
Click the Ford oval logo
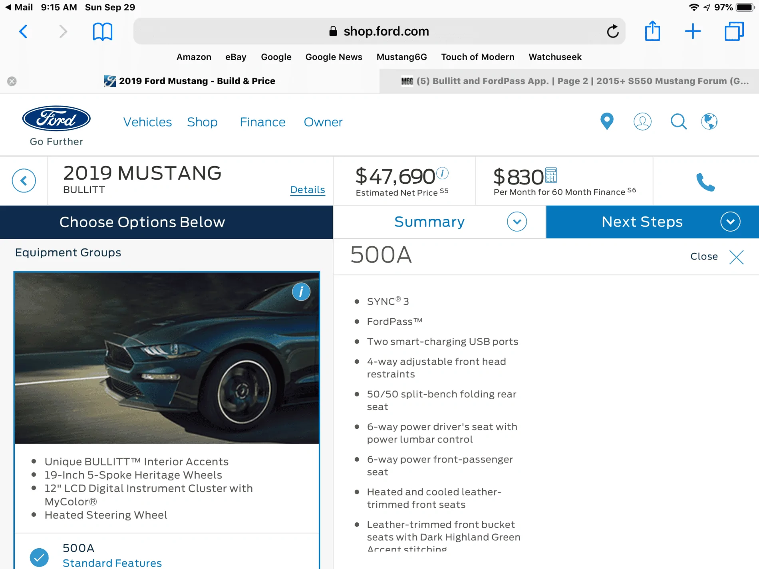coord(56,119)
